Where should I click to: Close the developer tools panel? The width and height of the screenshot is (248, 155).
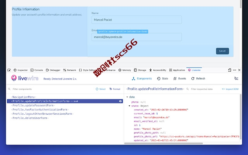tap(239, 70)
